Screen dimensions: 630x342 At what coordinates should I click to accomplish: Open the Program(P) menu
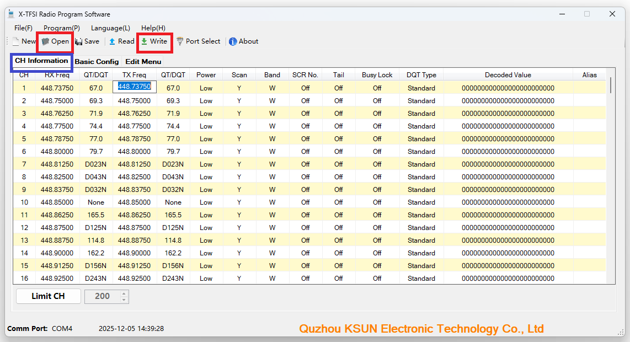point(61,28)
